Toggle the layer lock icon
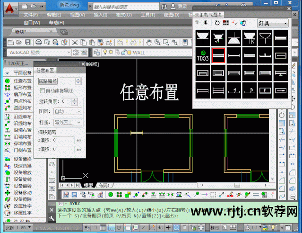Screen dimensions: 302x233 pyautogui.click(x=124, y=52)
